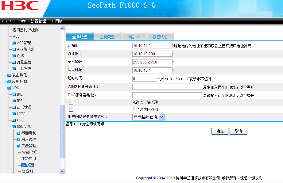Screen dimensions: 283x183
Task: Click the 超时时间 input field
Action: [x=145, y=79]
